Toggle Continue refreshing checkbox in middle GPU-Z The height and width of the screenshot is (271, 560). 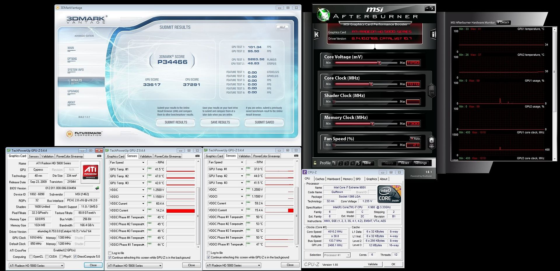click(110, 258)
